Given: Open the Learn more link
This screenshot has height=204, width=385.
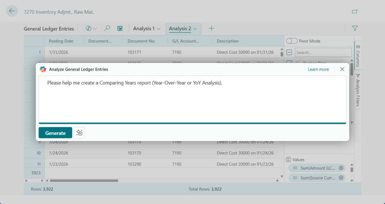Looking at the screenshot, I should [x=318, y=70].
